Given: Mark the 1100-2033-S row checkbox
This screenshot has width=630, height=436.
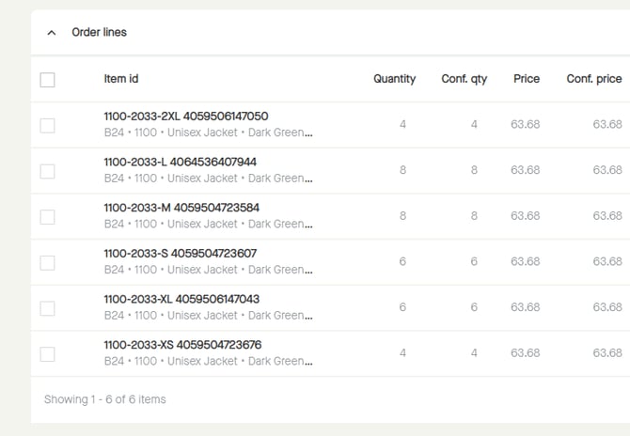Looking at the screenshot, I should (x=48, y=262).
